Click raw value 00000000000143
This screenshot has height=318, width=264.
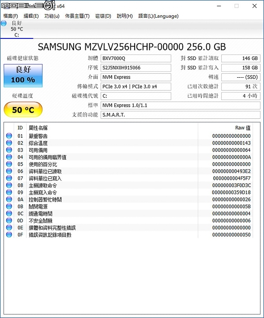coord(231,143)
